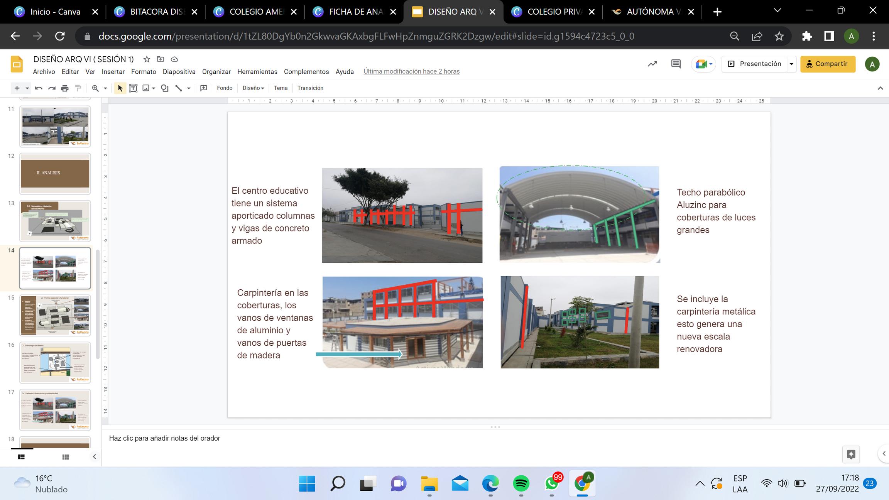Switch to grid view of slides
This screenshot has width=889, height=500.
click(66, 457)
